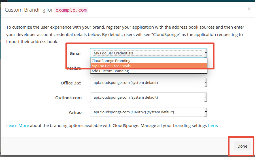Image resolution: width=255 pixels, height=157 pixels.
Task: Open the Yahoo branding dropdown
Action: [x=149, y=112]
